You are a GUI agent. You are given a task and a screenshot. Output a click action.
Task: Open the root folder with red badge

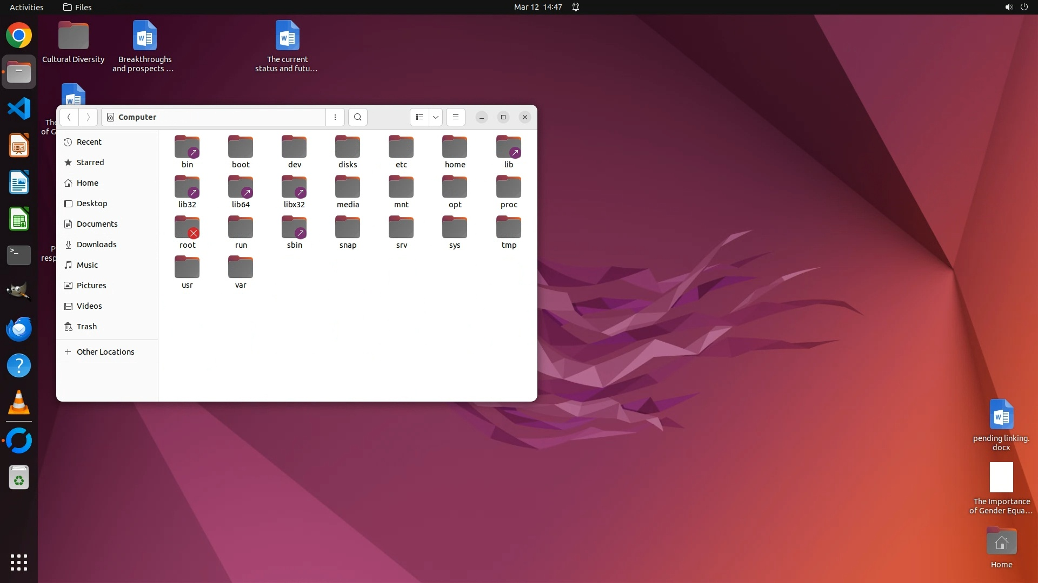click(x=187, y=228)
